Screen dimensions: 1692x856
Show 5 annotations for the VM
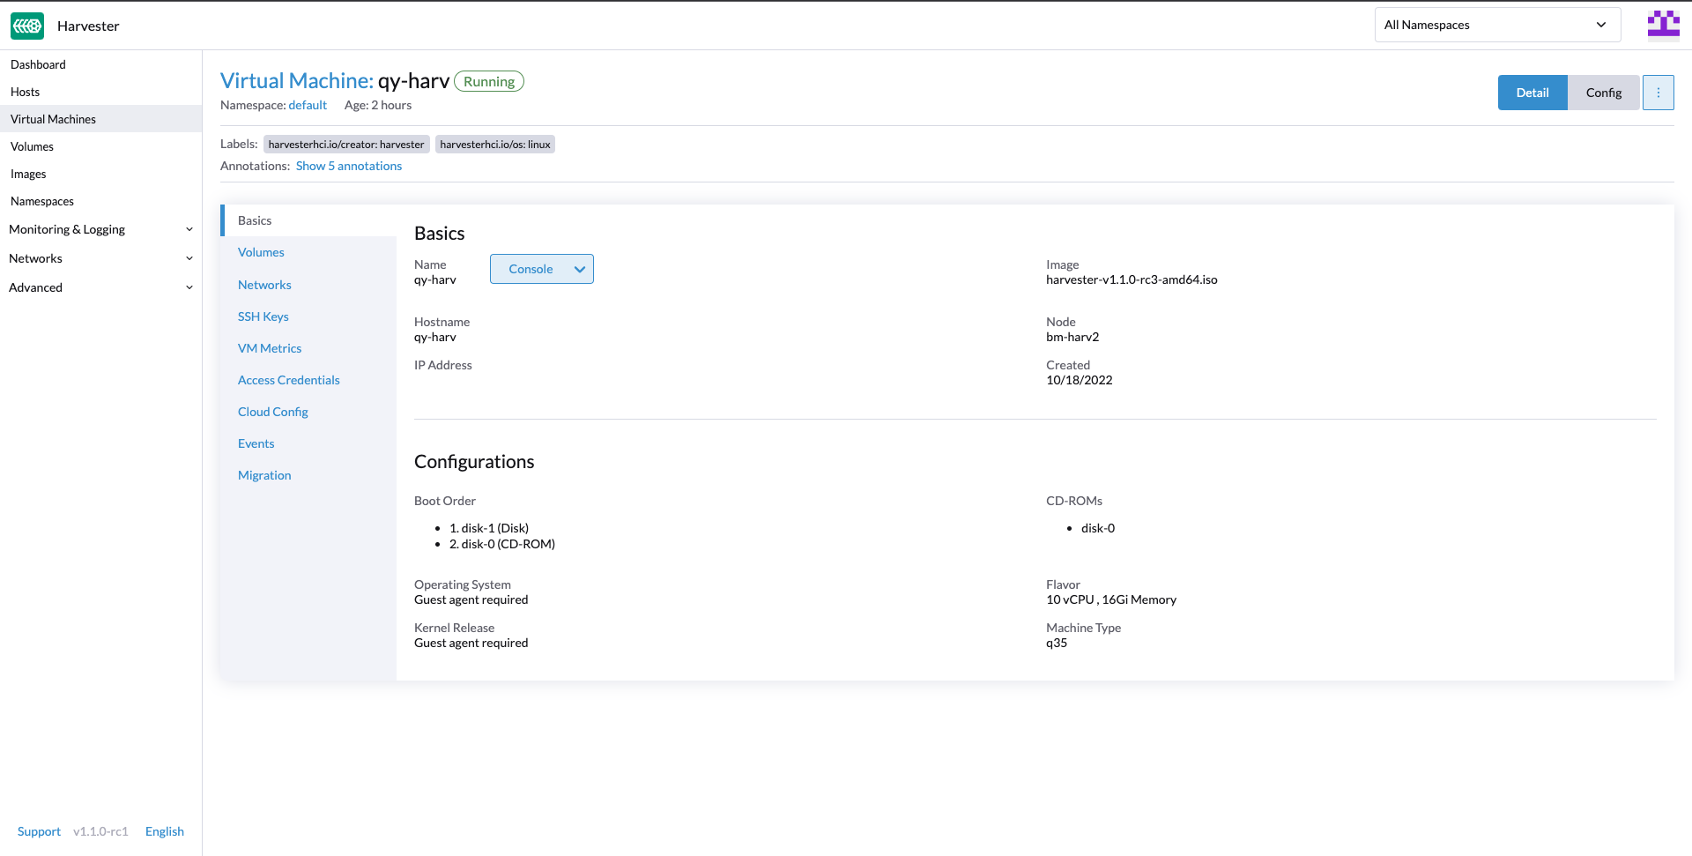point(349,165)
